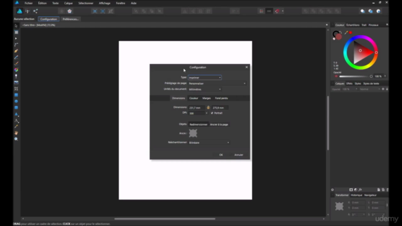Select the Zoom magnifier tool
The width and height of the screenshot is (402, 226).
click(16, 139)
